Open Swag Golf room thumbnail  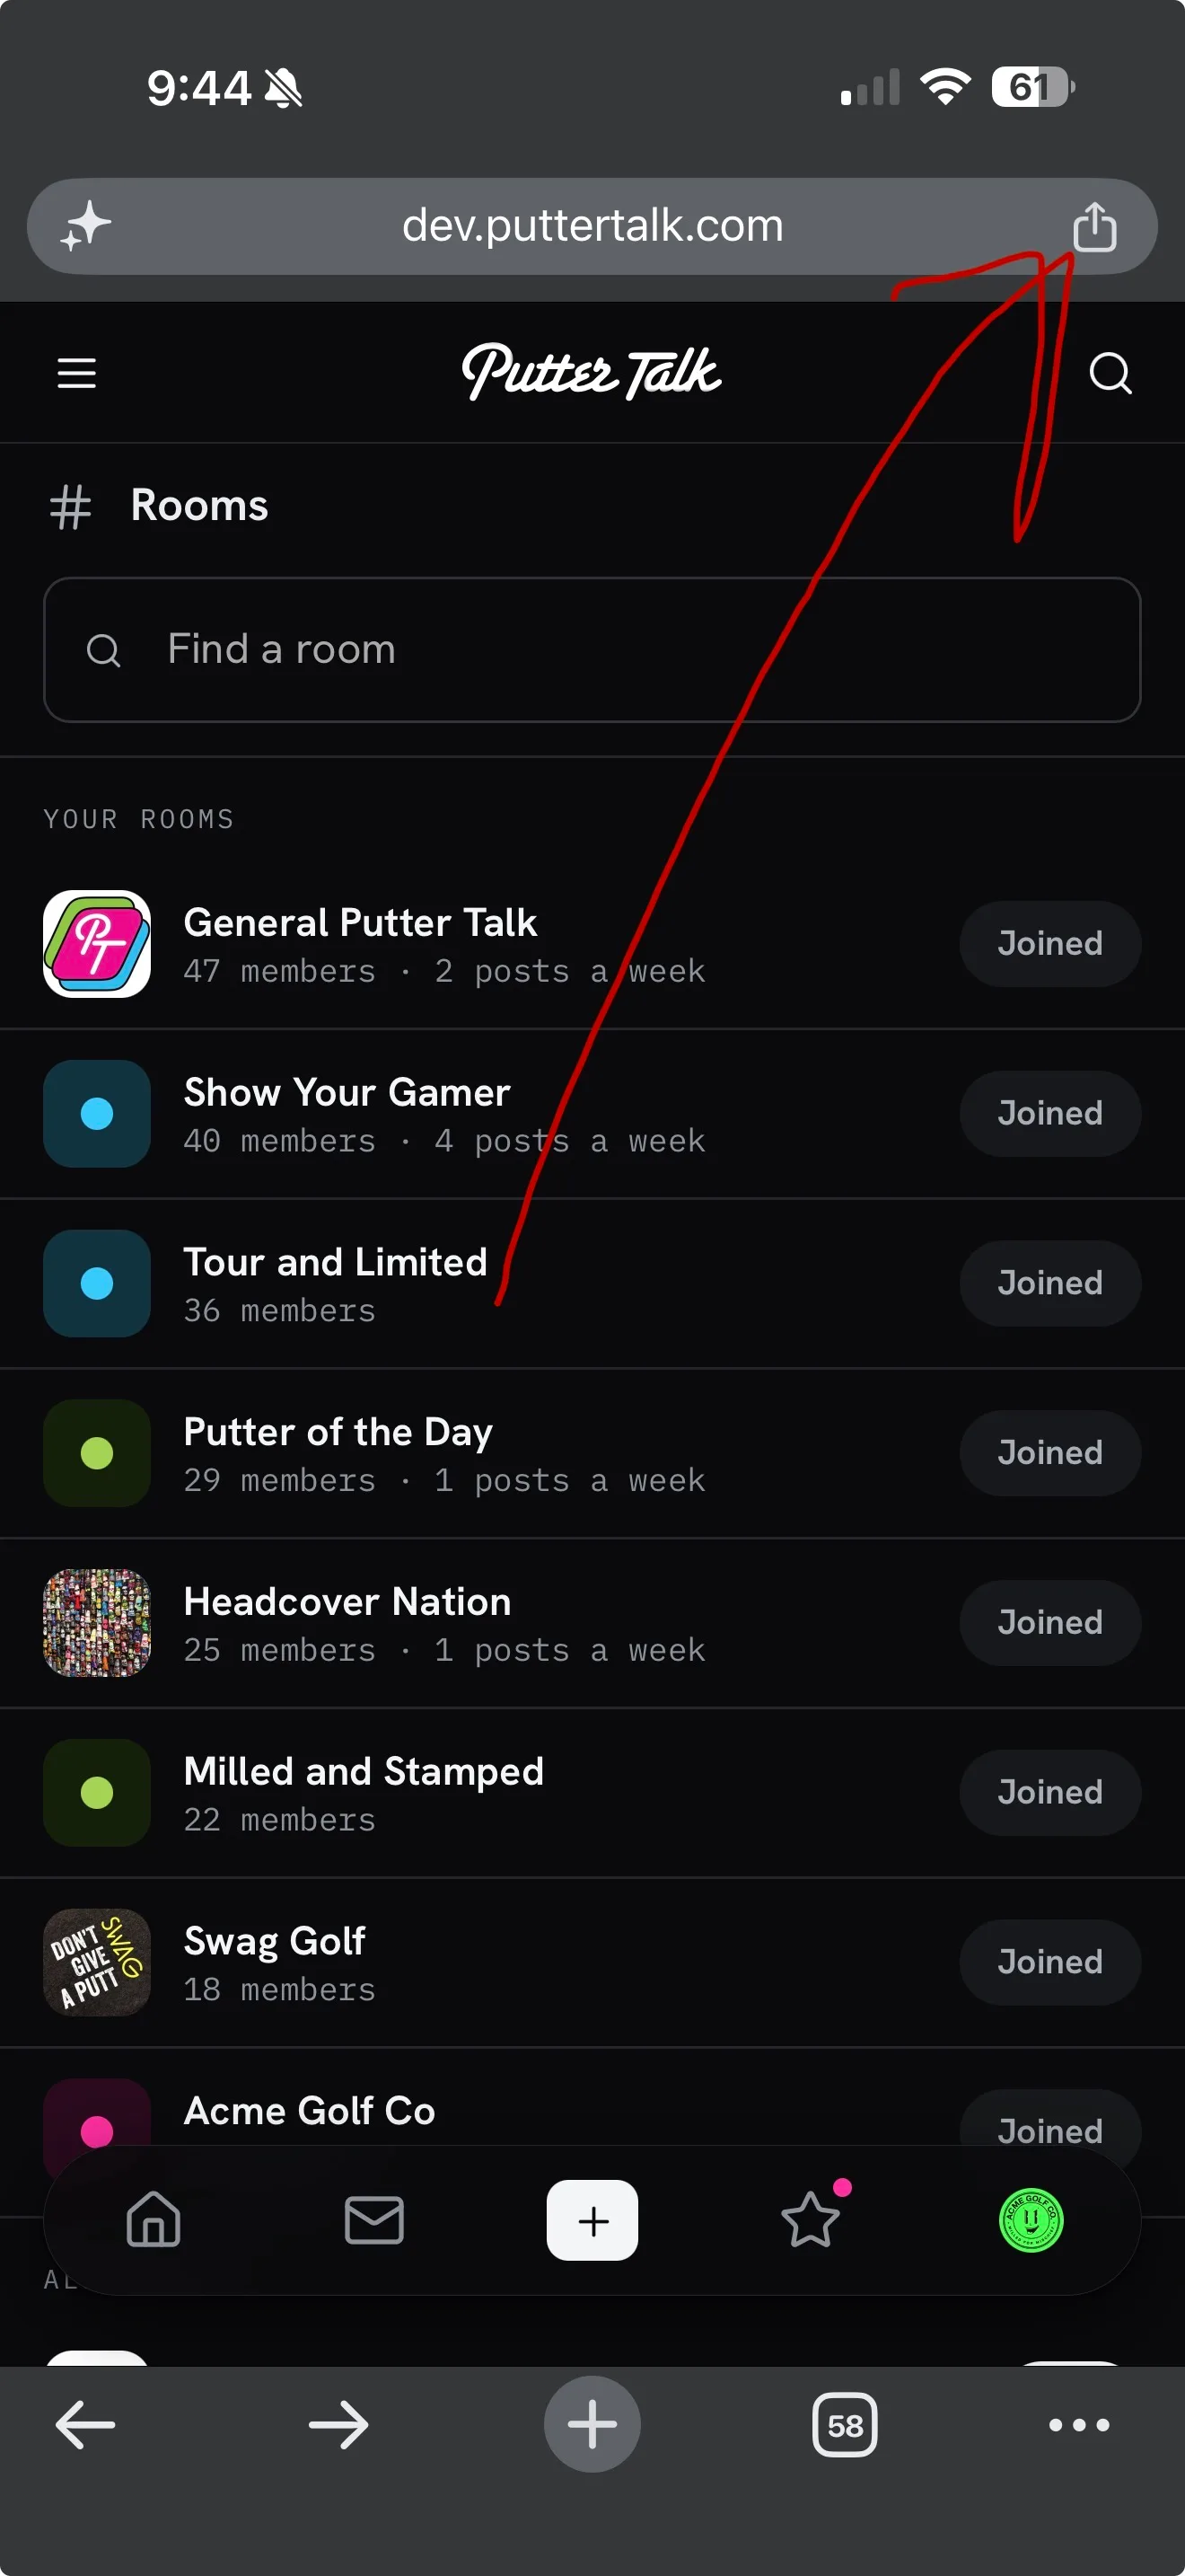coord(97,1962)
